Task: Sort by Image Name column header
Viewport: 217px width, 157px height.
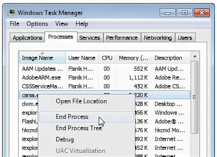Action: coord(42,58)
